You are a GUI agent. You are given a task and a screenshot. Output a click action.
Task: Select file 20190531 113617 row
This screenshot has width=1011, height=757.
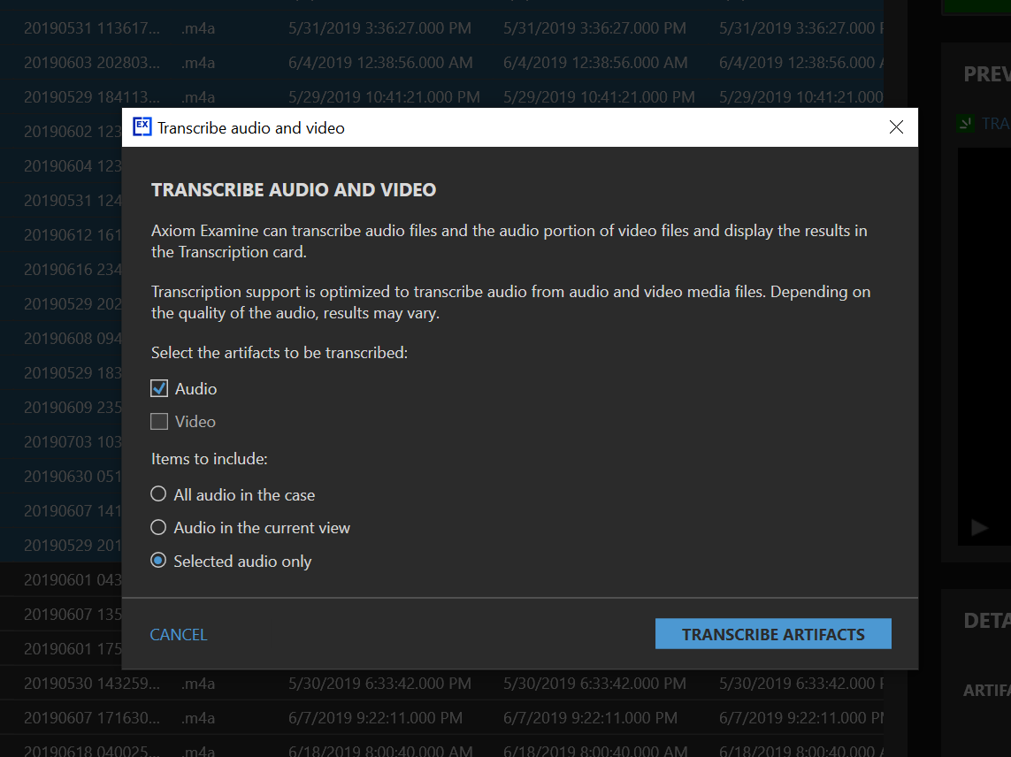pyautogui.click(x=441, y=28)
